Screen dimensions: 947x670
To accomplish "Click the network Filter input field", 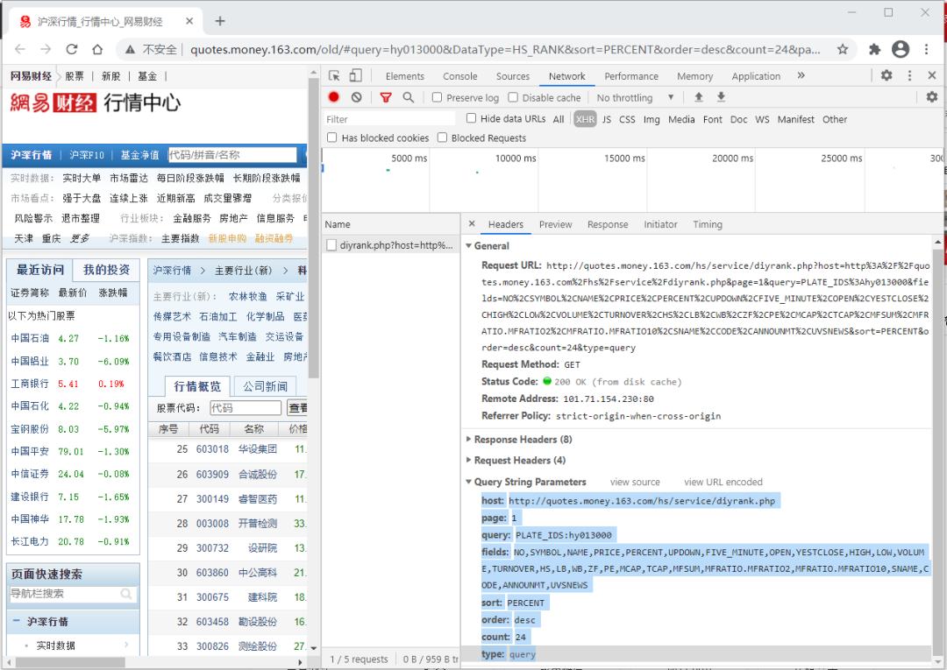I will coord(389,119).
